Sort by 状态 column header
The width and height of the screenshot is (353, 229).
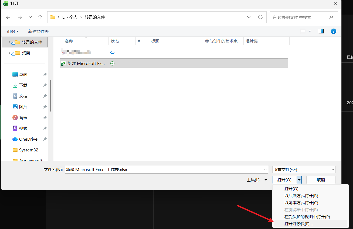pyautogui.click(x=115, y=41)
